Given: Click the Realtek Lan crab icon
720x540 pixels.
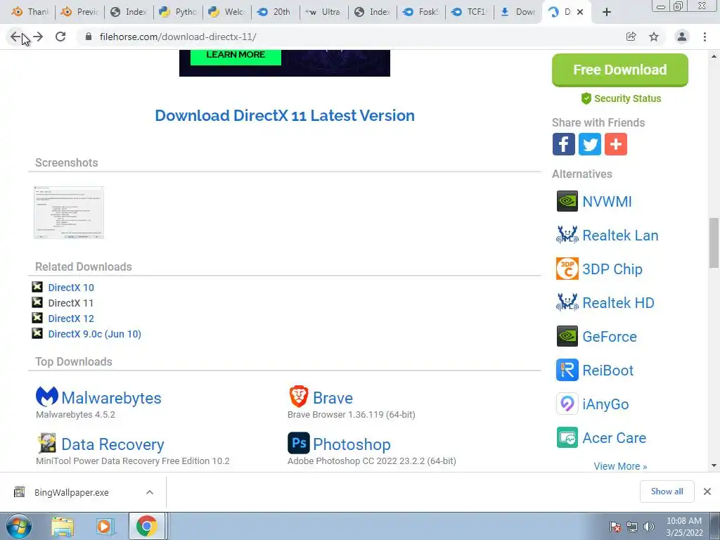Looking at the screenshot, I should [x=567, y=235].
